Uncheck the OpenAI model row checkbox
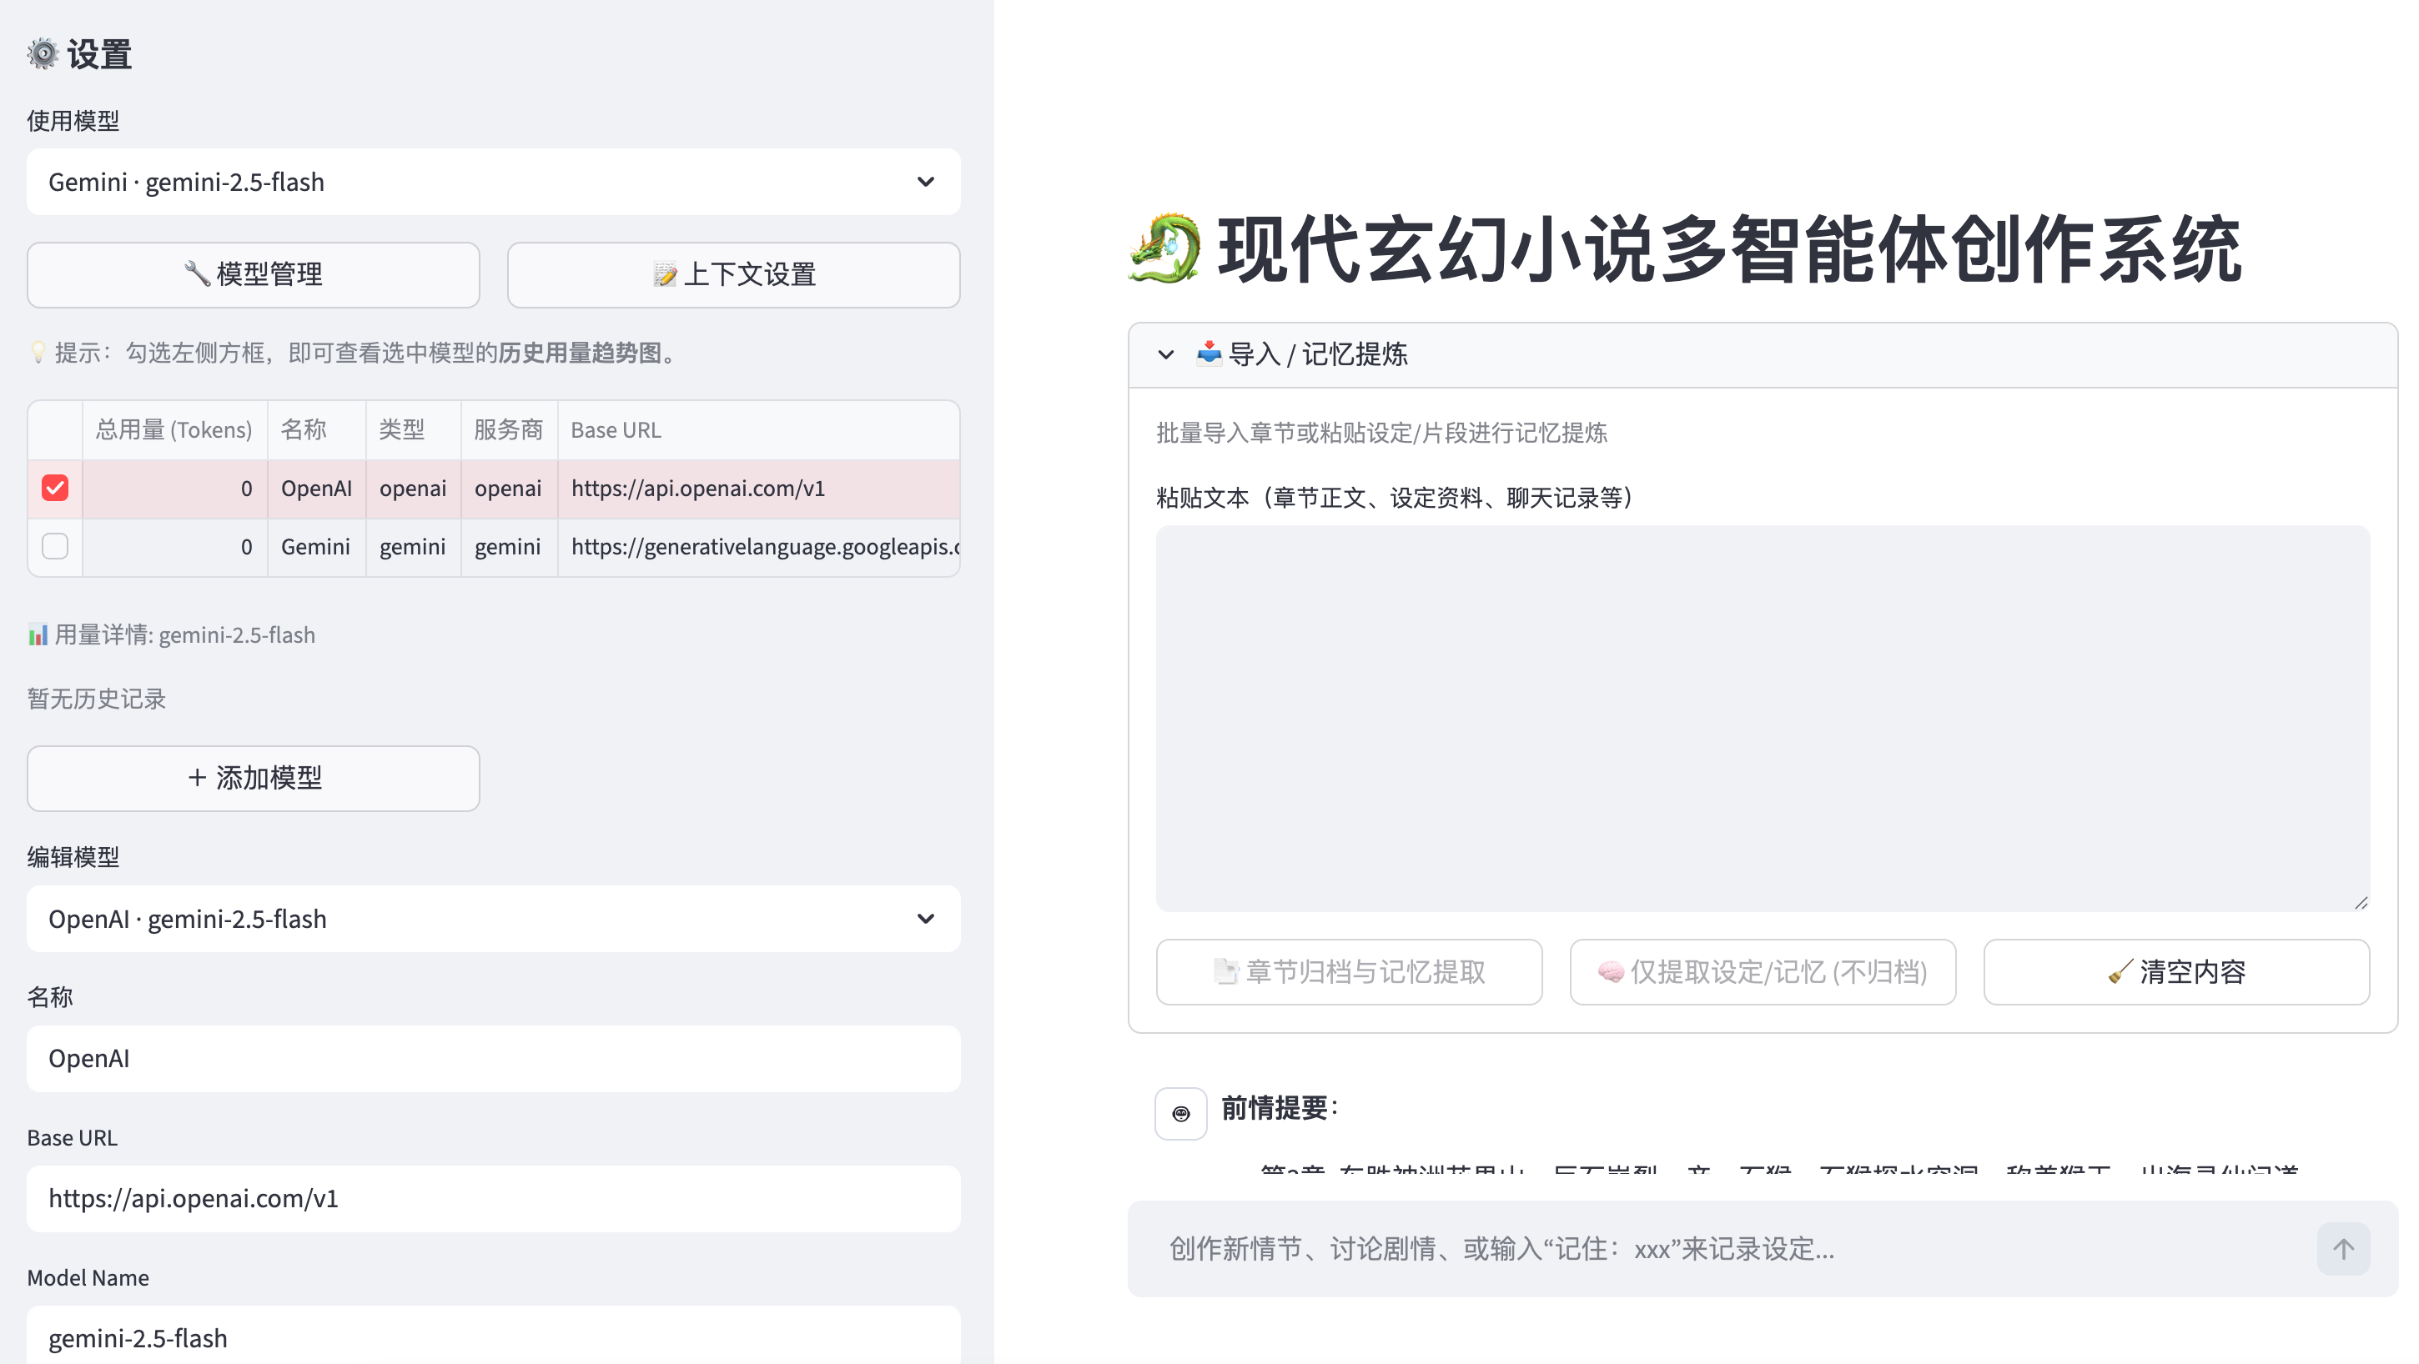Screen dimensions: 2419x1364 point(54,488)
